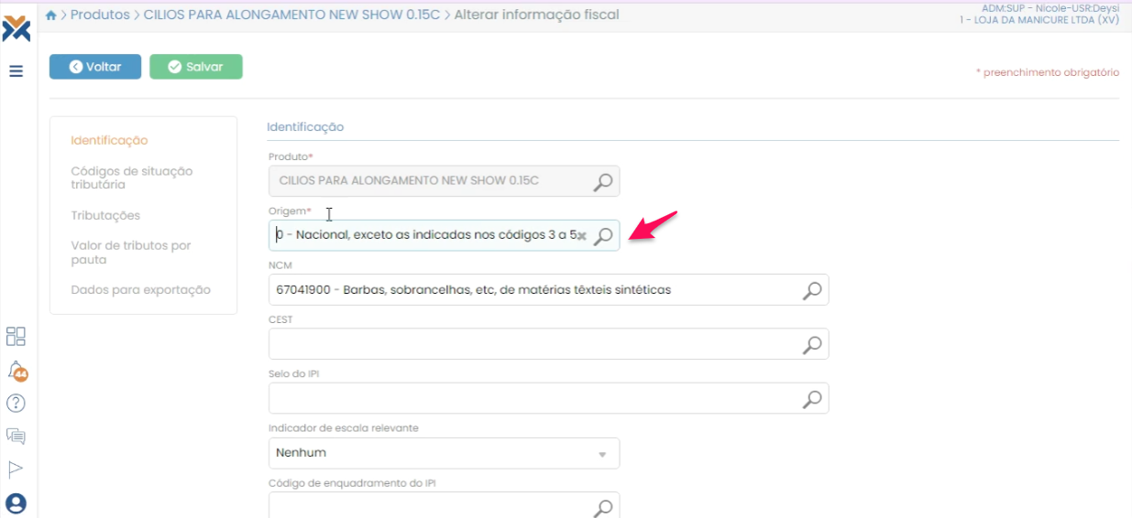1132x518 pixels.
Task: Open the Origem lookup magnifier
Action: [x=603, y=236]
